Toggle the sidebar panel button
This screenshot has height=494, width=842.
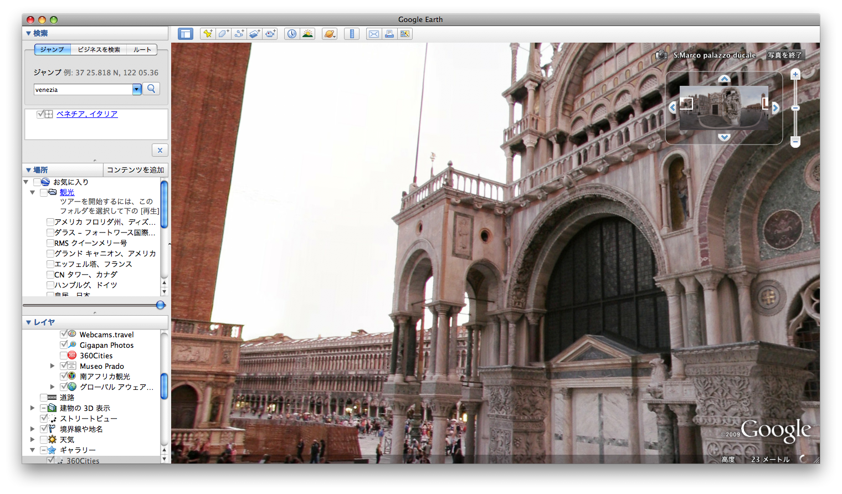point(185,34)
